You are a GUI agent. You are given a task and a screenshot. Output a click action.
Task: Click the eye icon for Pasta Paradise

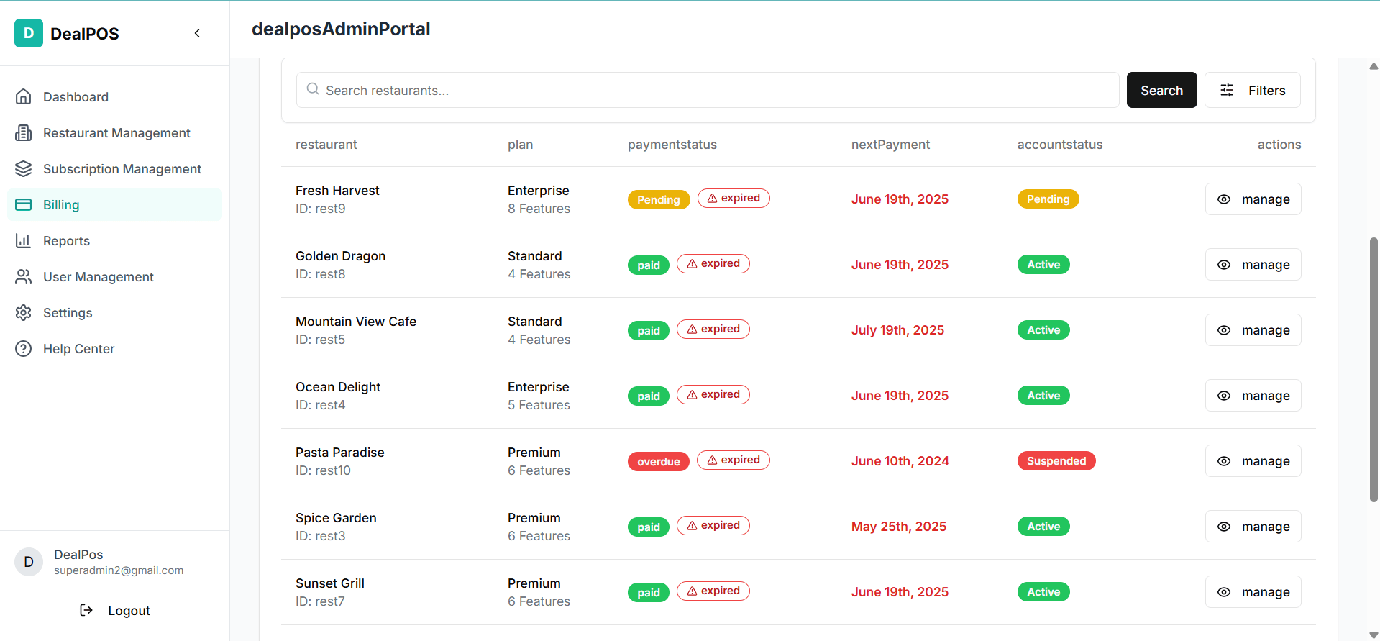point(1223,461)
